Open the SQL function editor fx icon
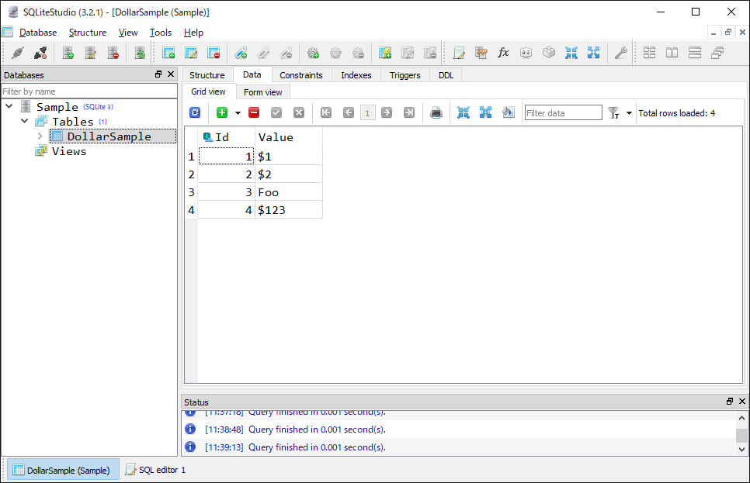The height and width of the screenshot is (483, 750). [x=503, y=53]
